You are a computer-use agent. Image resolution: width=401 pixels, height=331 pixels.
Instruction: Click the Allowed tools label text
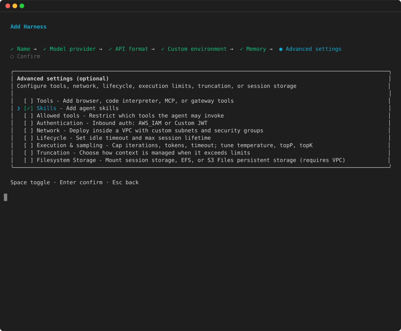(x=58, y=116)
